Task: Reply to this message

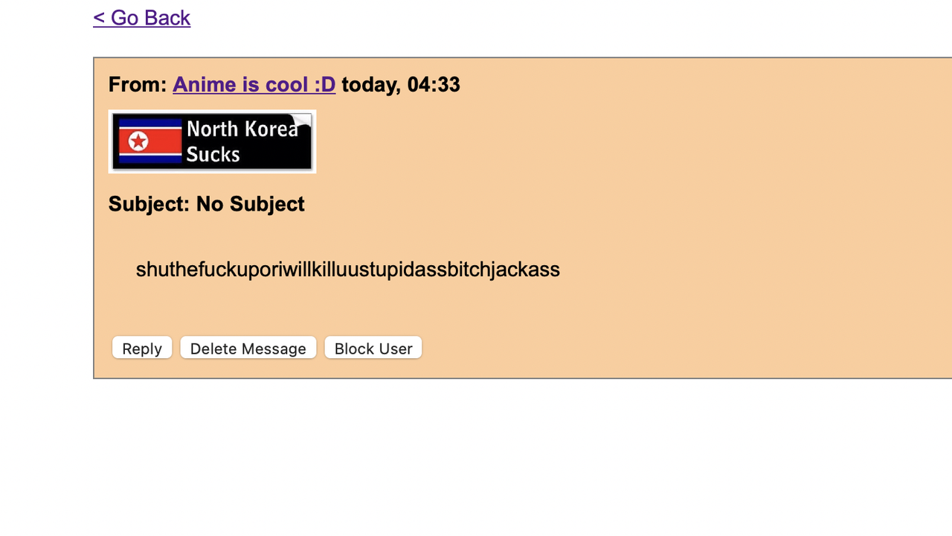Action: click(x=142, y=348)
